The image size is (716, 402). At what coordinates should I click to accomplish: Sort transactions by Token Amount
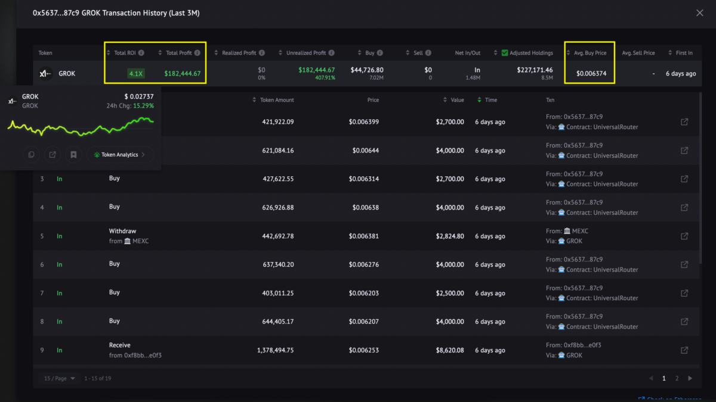pyautogui.click(x=255, y=100)
